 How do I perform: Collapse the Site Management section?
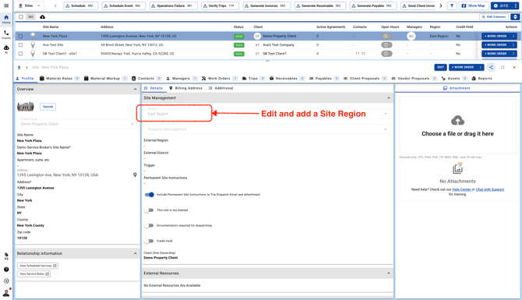coord(389,98)
